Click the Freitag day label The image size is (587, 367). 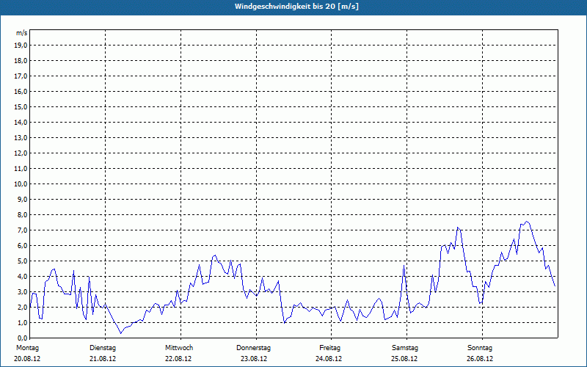coord(329,348)
